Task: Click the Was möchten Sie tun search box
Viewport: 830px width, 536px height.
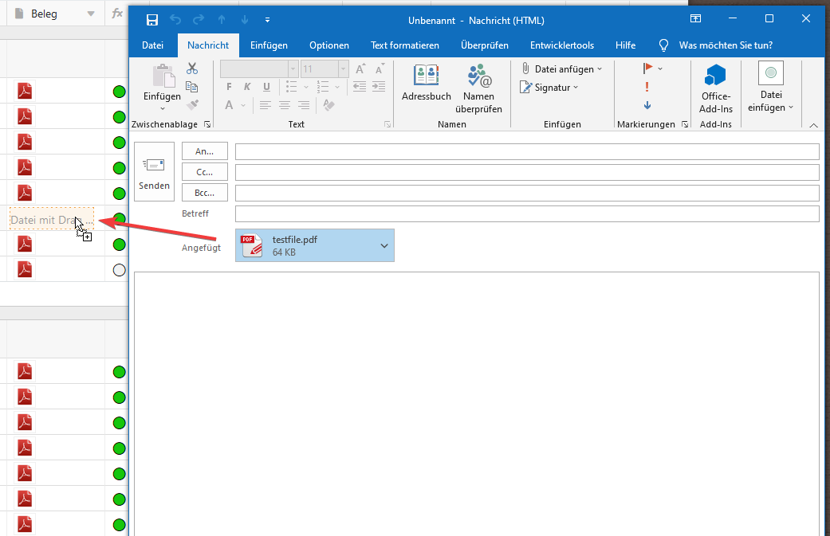Action: point(726,45)
